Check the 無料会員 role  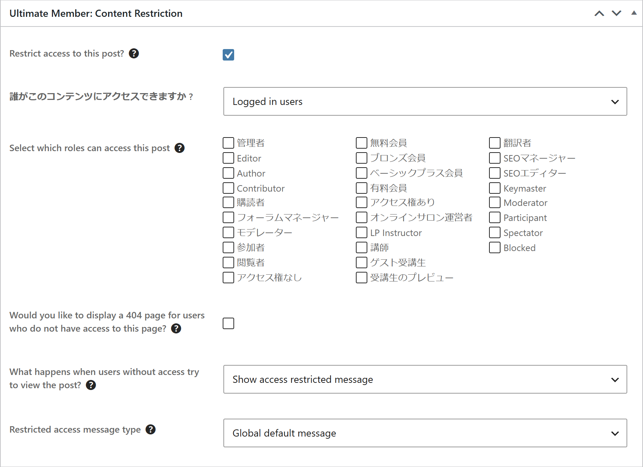click(x=362, y=143)
